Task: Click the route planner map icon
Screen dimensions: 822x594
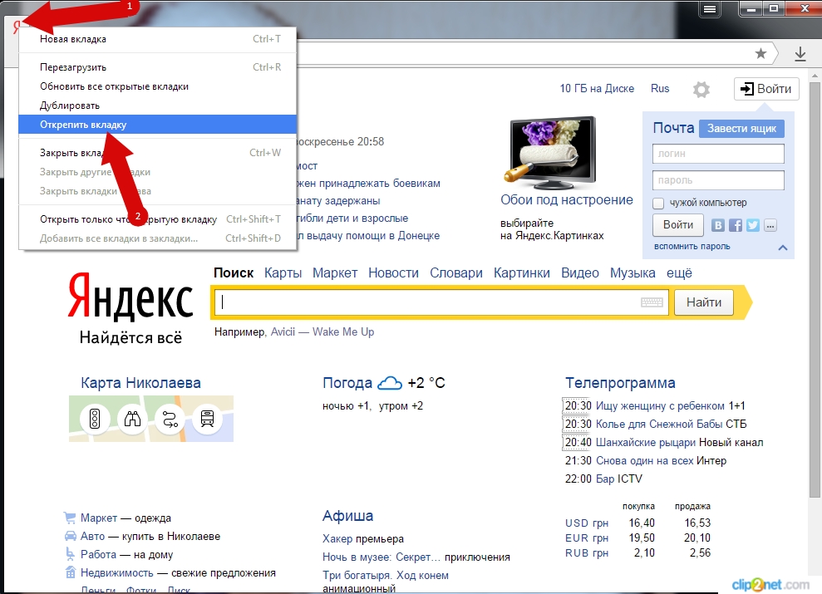Action: pos(170,419)
